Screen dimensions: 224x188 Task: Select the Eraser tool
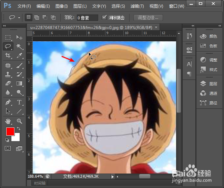point(8,83)
